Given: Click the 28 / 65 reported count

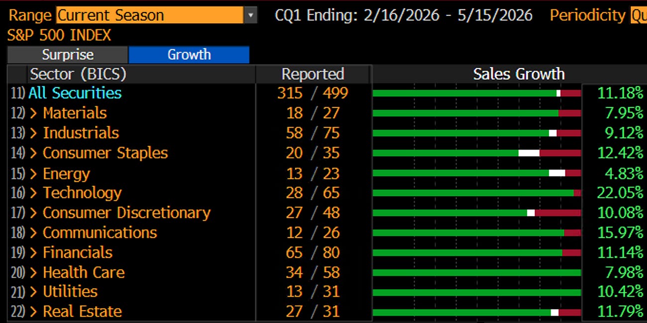Looking at the screenshot, I should (x=313, y=192).
